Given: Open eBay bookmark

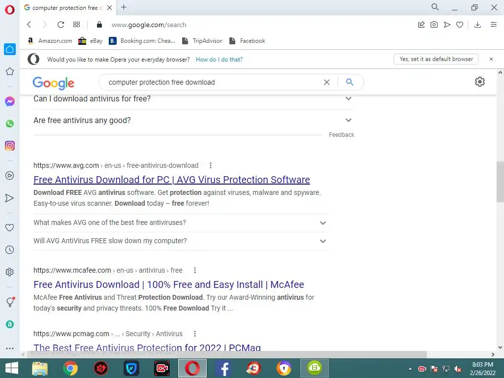Looking at the screenshot, I should 91,41.
